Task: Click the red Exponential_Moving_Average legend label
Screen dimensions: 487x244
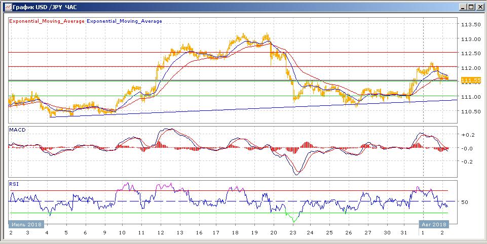Action: coord(47,21)
